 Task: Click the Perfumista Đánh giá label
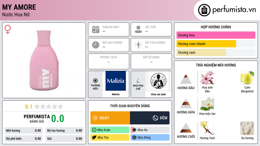(37, 119)
